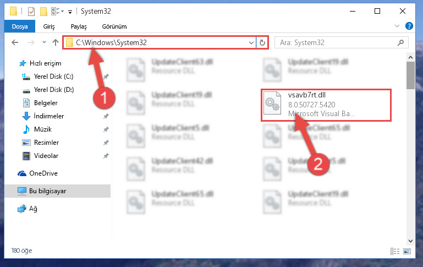The image size is (423, 267).
Task: Select the vsavb7rt.dll file
Action: (326, 105)
